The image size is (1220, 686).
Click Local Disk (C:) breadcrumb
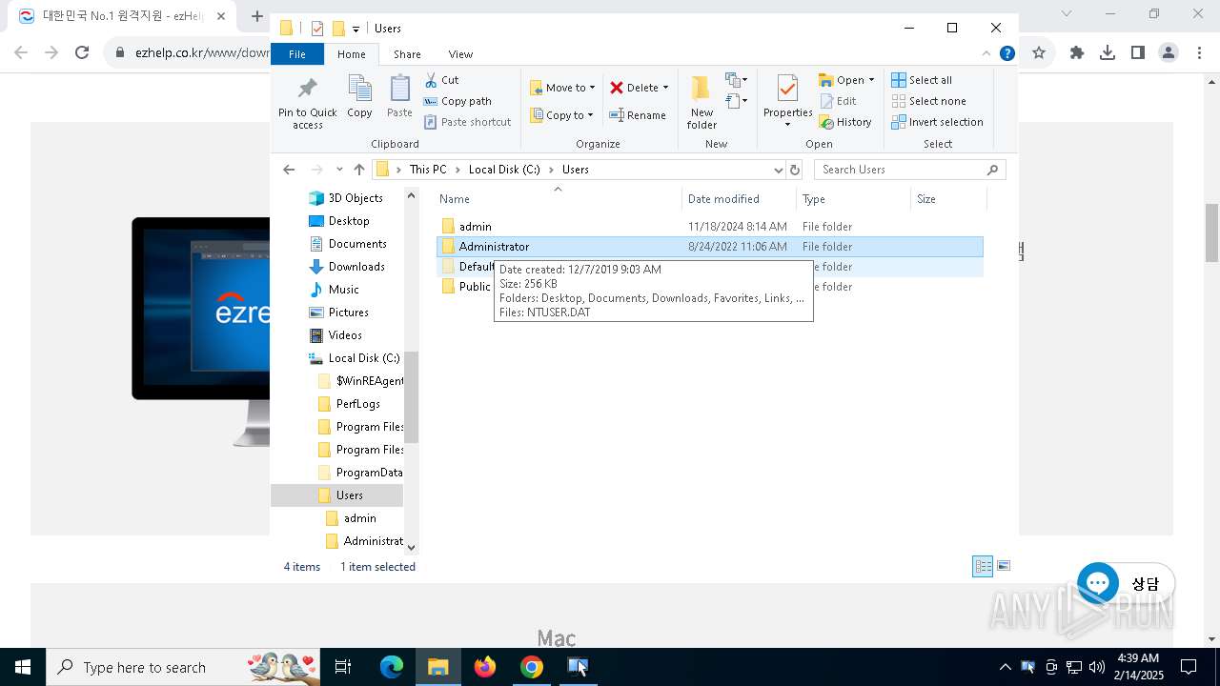tap(504, 170)
